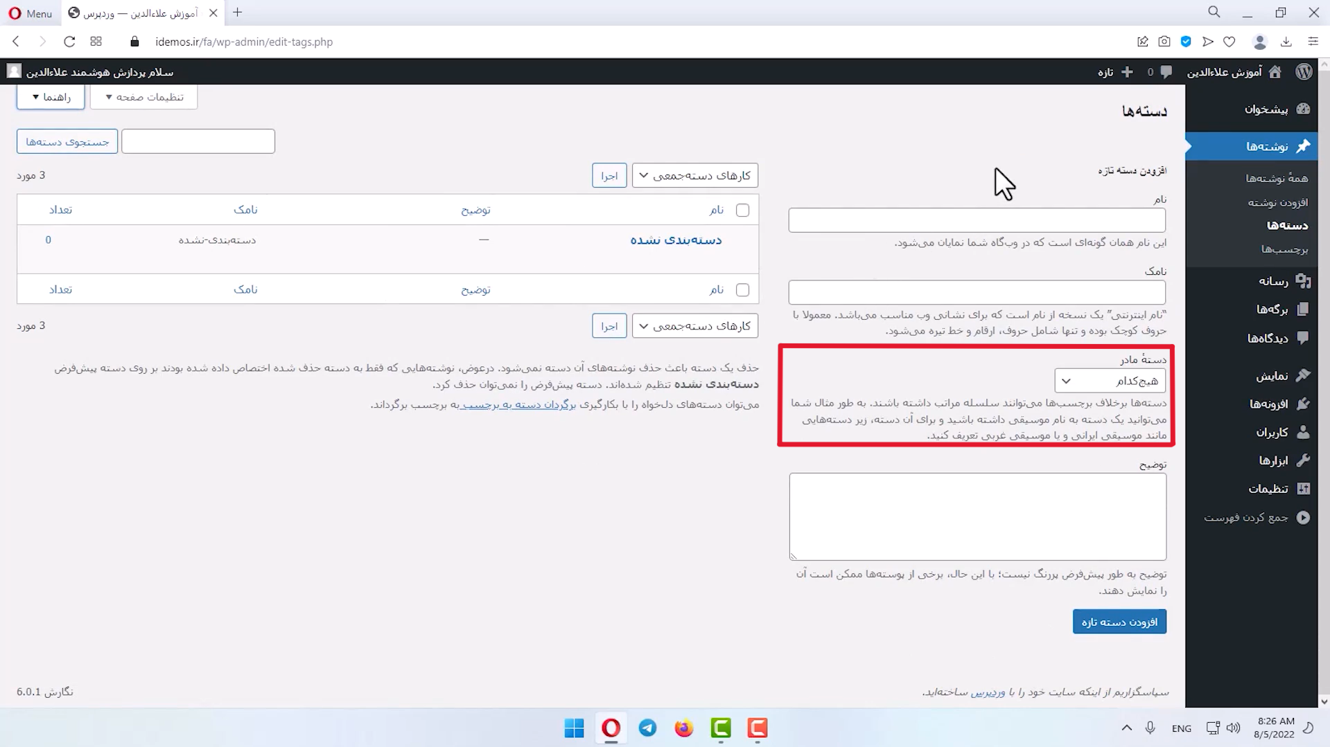Image resolution: width=1330 pixels, height=747 pixels.
Task: Expand the parent category (هیچ‌کدام) dropdown
Action: coord(1110,381)
